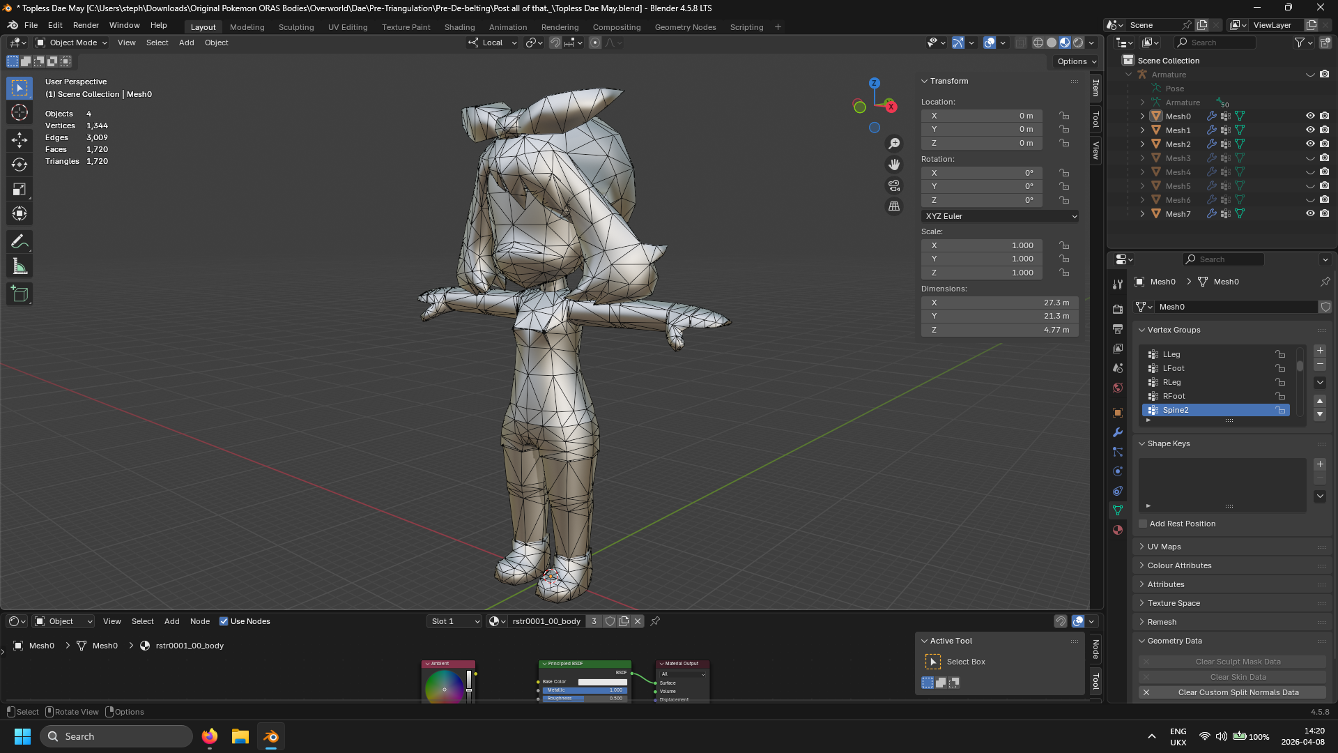Viewport: 1338px width, 753px height.
Task: Select the Measure tool
Action: (20, 266)
